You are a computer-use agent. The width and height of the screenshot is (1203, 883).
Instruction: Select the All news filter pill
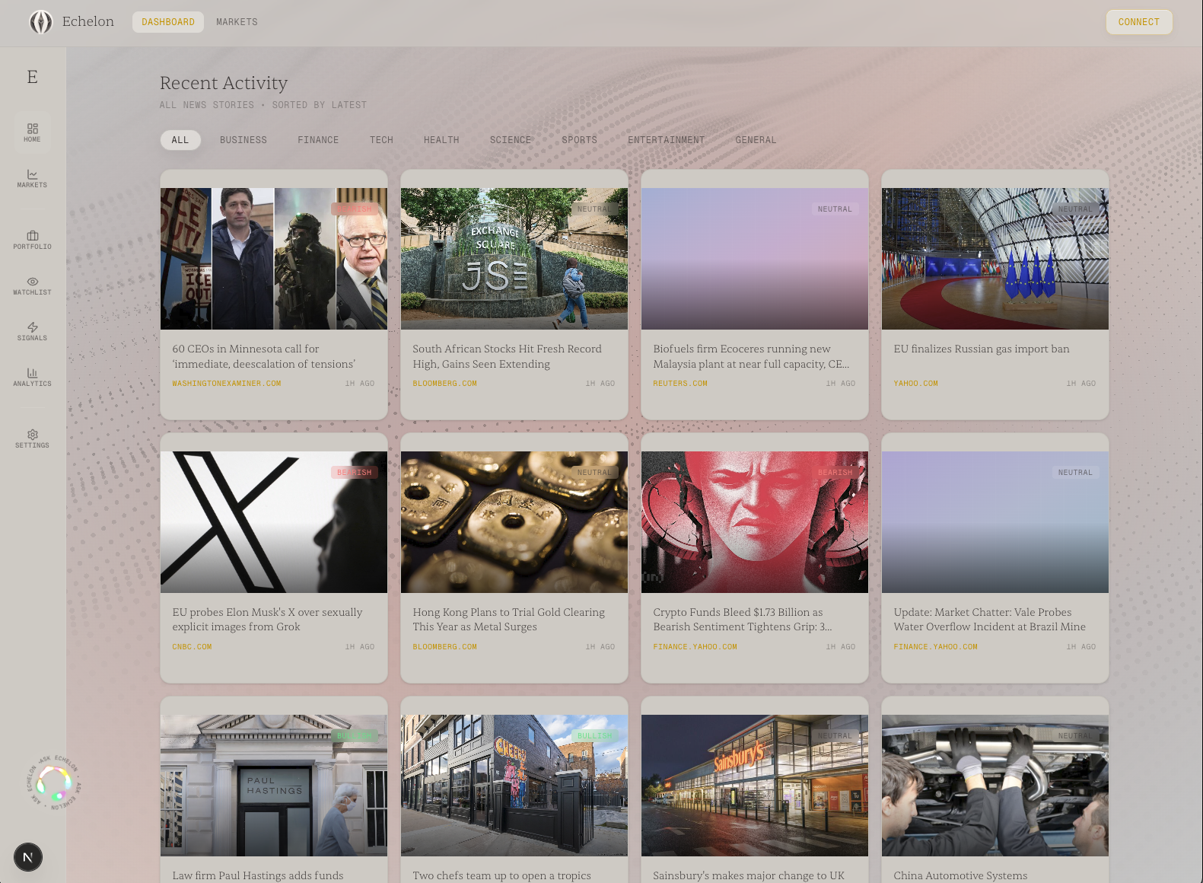[180, 140]
